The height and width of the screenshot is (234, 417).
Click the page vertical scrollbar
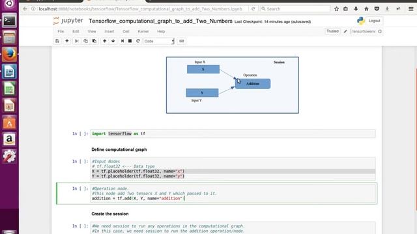point(416,140)
